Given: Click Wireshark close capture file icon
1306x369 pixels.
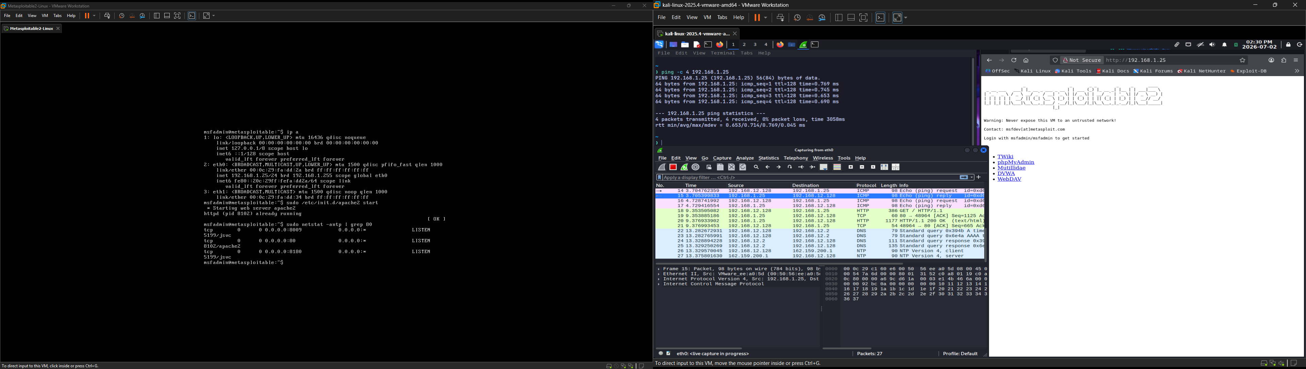Looking at the screenshot, I should pos(732,167).
